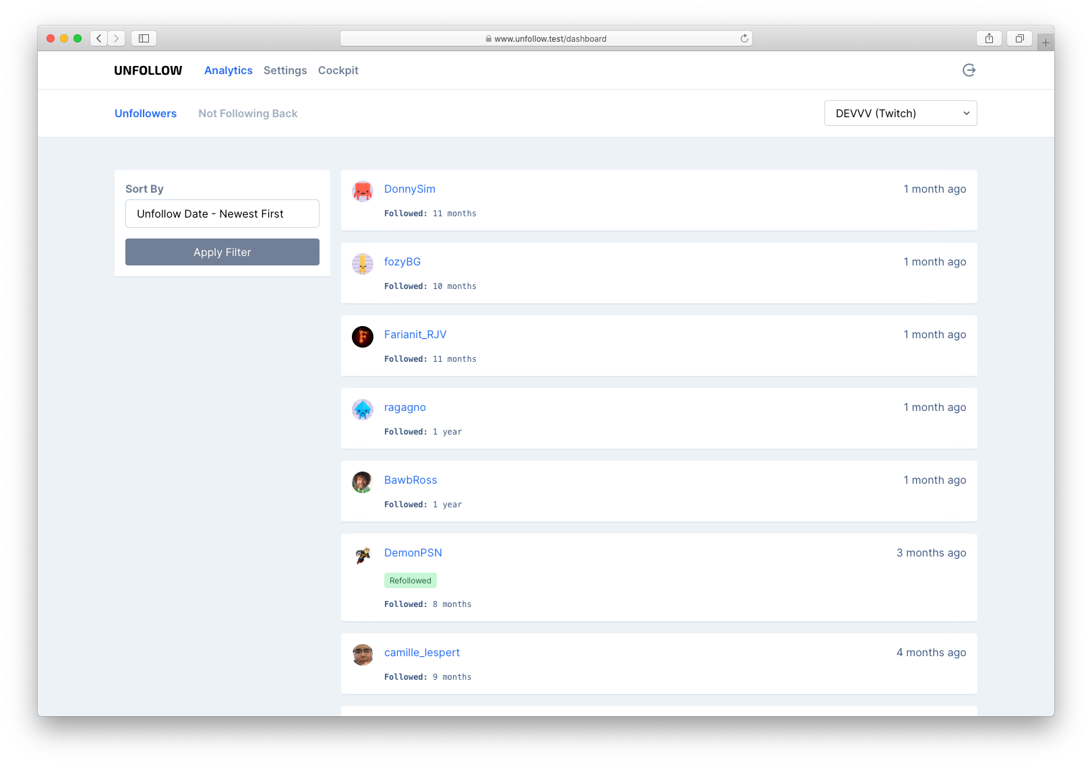
Task: Click the UNFOLLOW logo
Action: click(148, 70)
